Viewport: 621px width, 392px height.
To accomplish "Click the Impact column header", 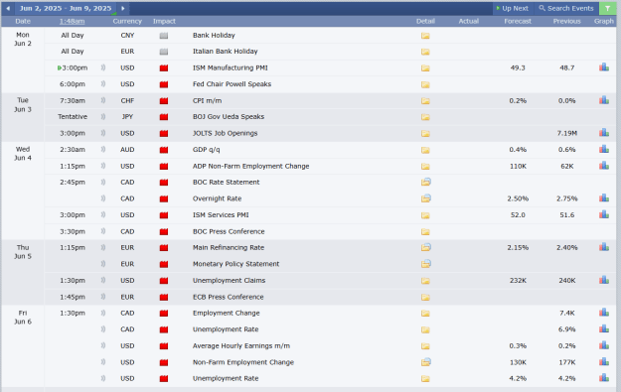I will click(x=164, y=22).
